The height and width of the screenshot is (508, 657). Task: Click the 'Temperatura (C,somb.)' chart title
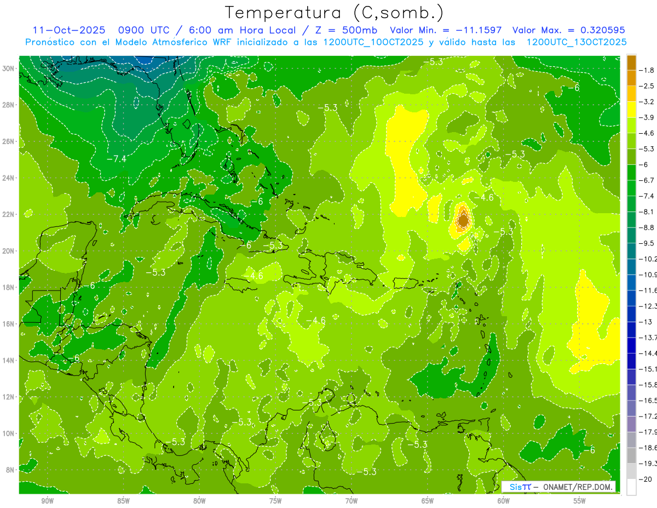point(334,13)
